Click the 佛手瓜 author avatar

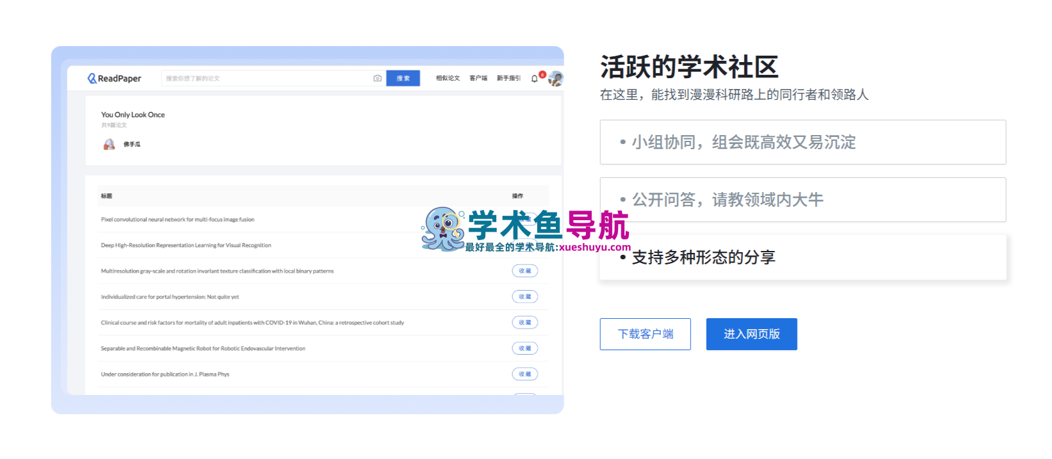[x=110, y=144]
